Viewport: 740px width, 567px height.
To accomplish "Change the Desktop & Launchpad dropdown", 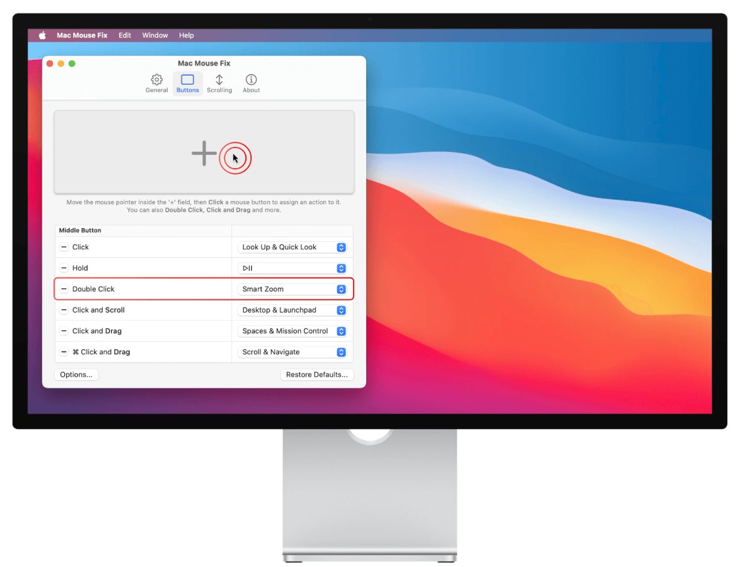I will coord(292,310).
